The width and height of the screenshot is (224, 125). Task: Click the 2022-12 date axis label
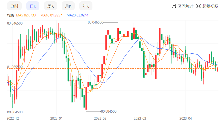[13, 118]
